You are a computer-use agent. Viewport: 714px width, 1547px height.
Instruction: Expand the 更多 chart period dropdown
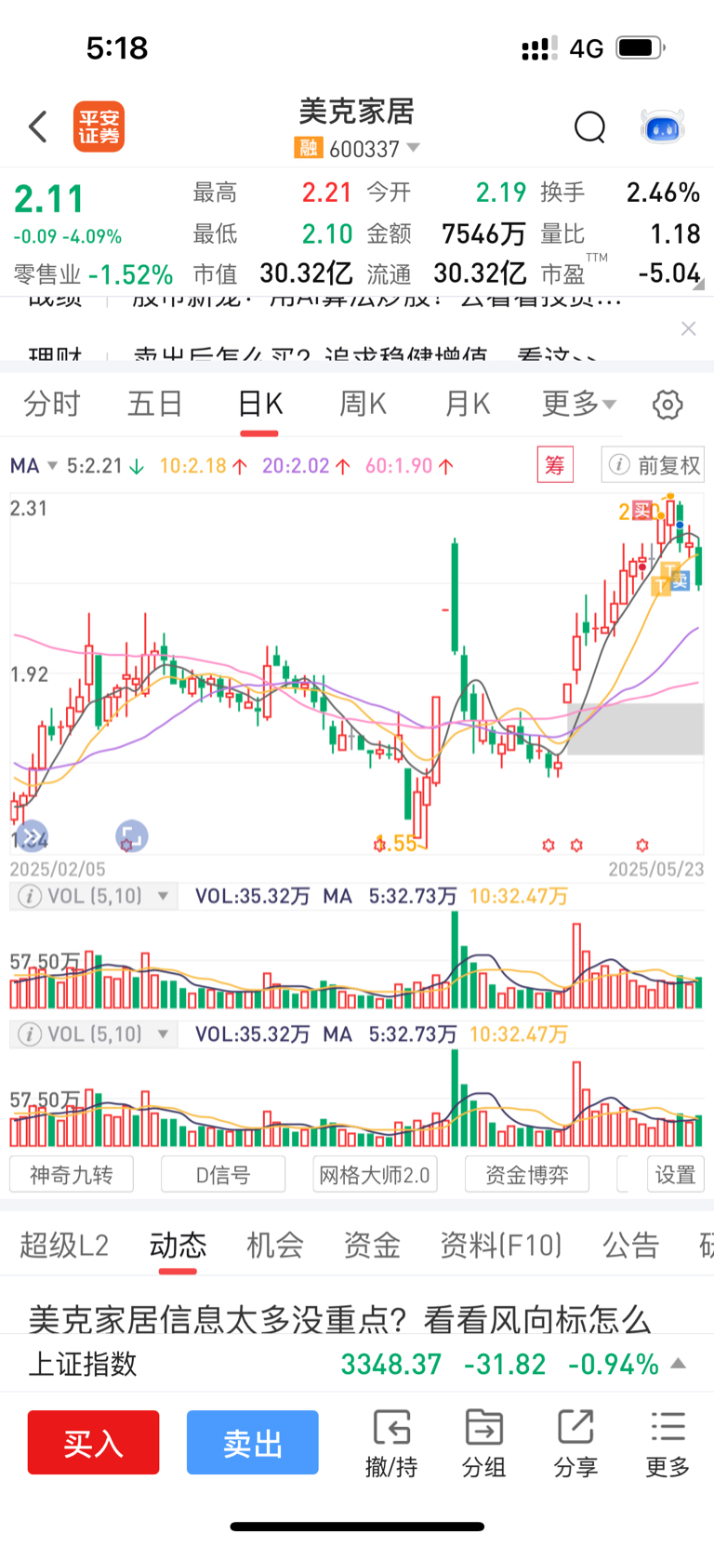click(579, 404)
